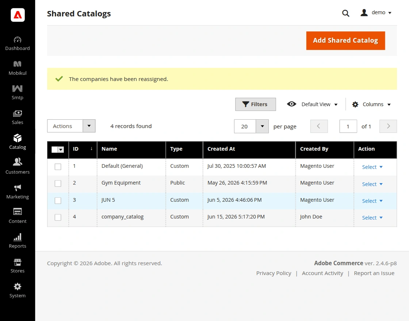Expand the Columns dropdown
Viewport: 409px width, 321px height.
[x=376, y=104]
